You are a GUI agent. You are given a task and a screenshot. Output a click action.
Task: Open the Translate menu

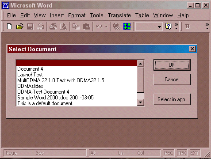click(119, 15)
